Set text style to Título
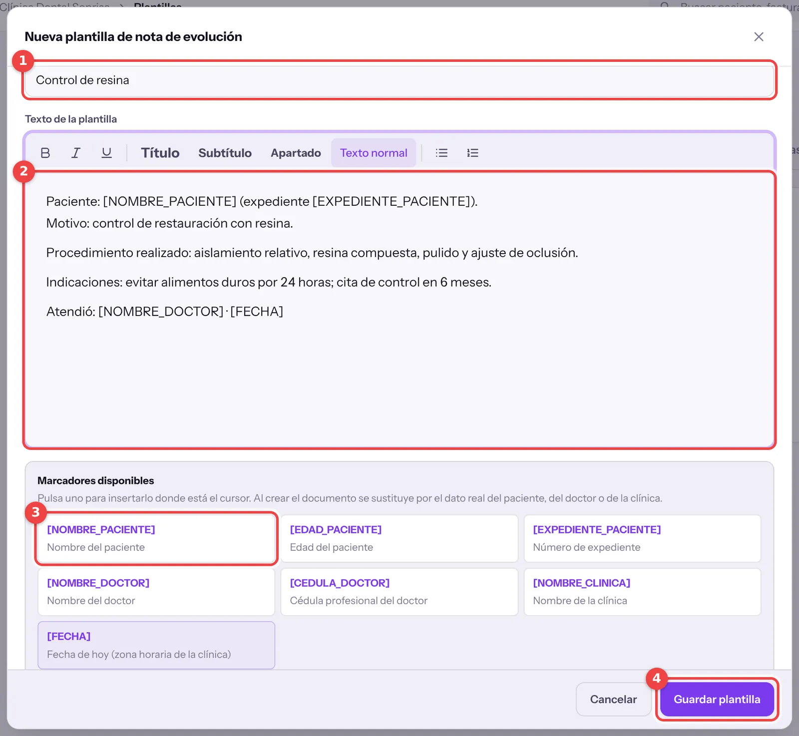Image resolution: width=799 pixels, height=736 pixels. pyautogui.click(x=160, y=153)
